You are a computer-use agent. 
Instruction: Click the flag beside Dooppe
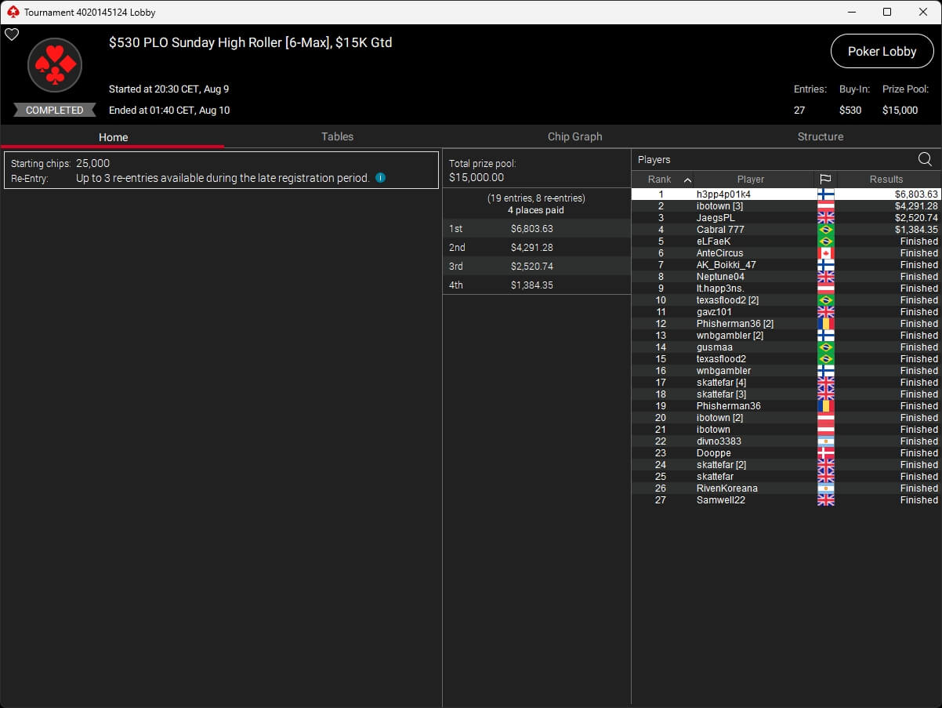coord(825,453)
